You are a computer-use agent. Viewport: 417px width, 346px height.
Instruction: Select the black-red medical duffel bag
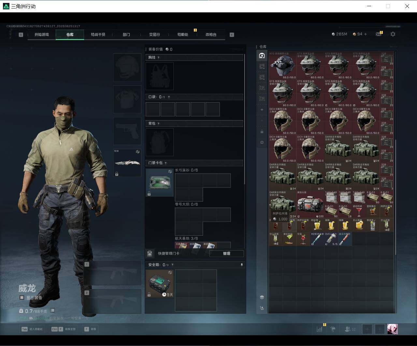(310, 204)
